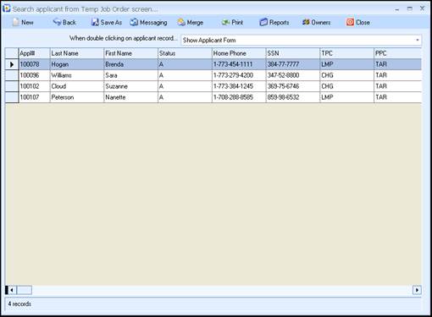The width and height of the screenshot is (432, 317).
Task: Click SSN cell 347-52-8800
Action: tap(293, 75)
